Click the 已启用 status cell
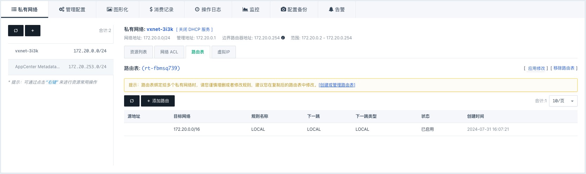Viewport: 586px width, 174px height. pos(427,129)
